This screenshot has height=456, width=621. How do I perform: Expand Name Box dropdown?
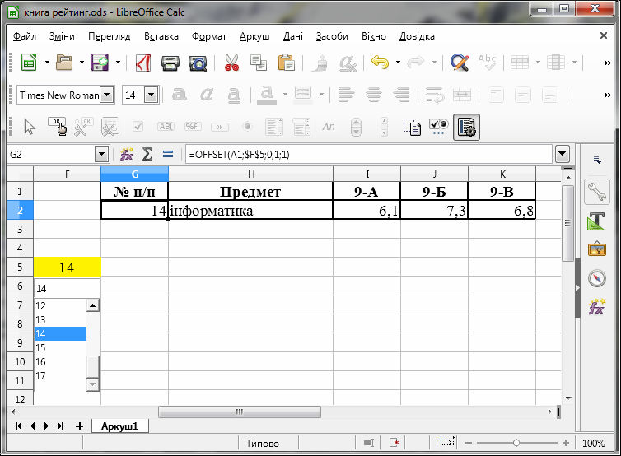[x=101, y=154]
